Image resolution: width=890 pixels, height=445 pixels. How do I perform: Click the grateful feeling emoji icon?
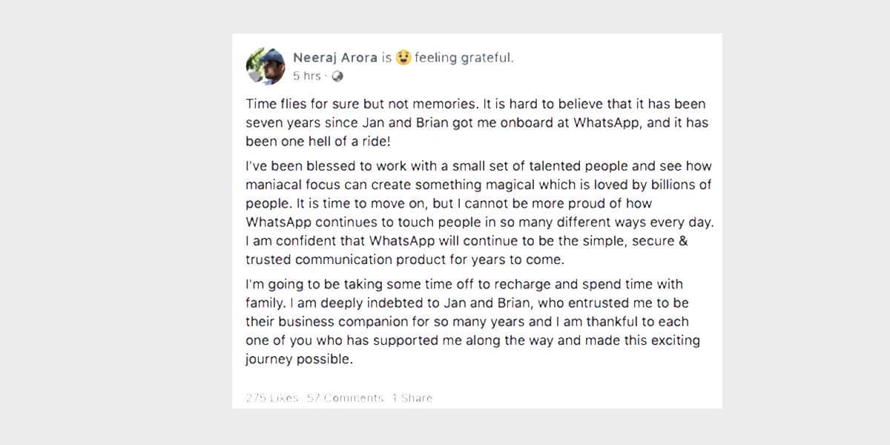403,57
